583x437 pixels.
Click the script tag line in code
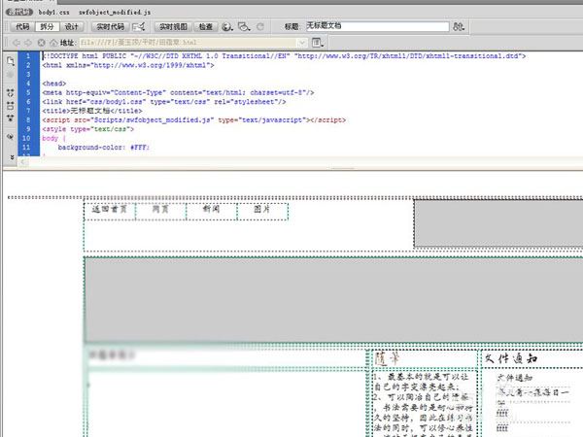tap(194, 120)
